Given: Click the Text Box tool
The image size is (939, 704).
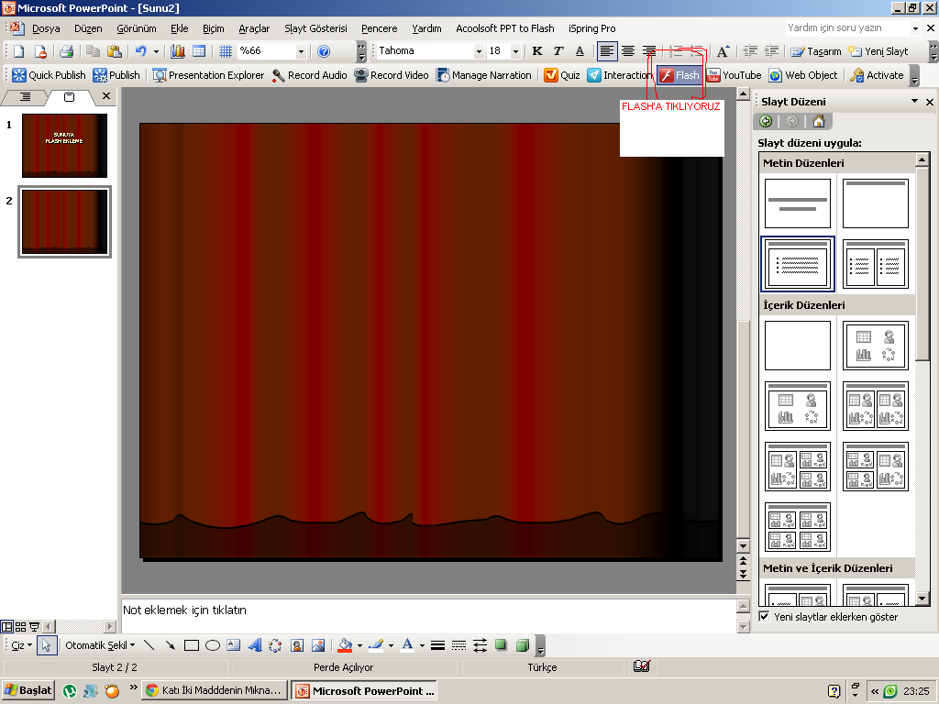Looking at the screenshot, I should click(234, 645).
